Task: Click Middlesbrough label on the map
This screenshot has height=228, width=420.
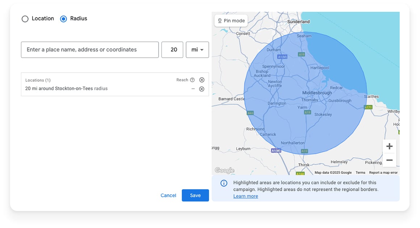Action: pyautogui.click(x=317, y=93)
